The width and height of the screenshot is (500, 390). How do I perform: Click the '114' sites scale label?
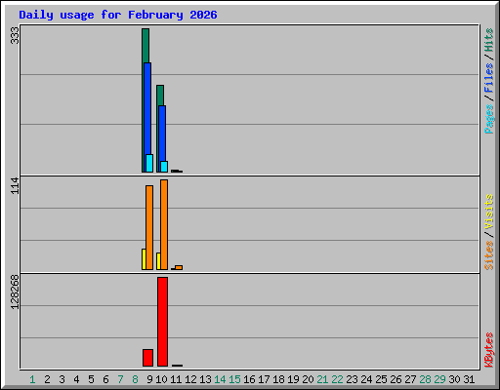pyautogui.click(x=15, y=186)
